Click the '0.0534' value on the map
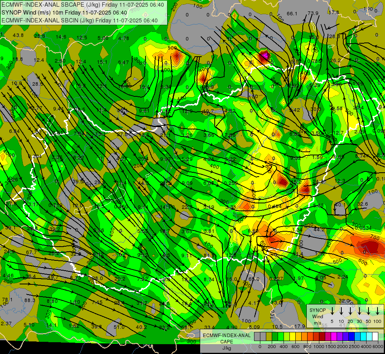 [363, 228]
